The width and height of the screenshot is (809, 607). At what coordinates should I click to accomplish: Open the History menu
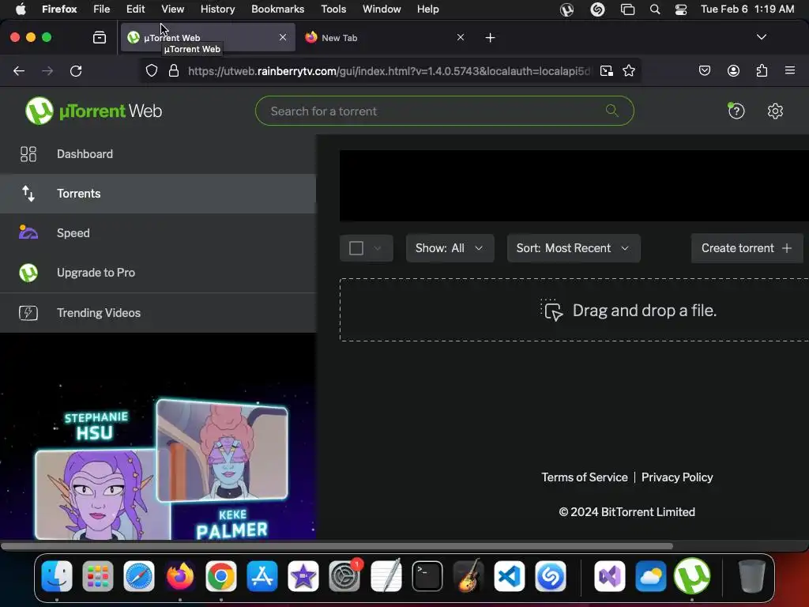tap(217, 9)
